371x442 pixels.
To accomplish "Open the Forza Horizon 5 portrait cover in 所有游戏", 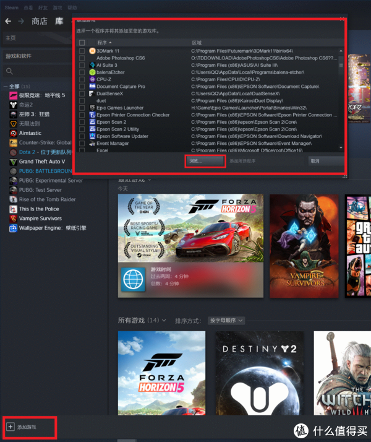I will point(161,373).
